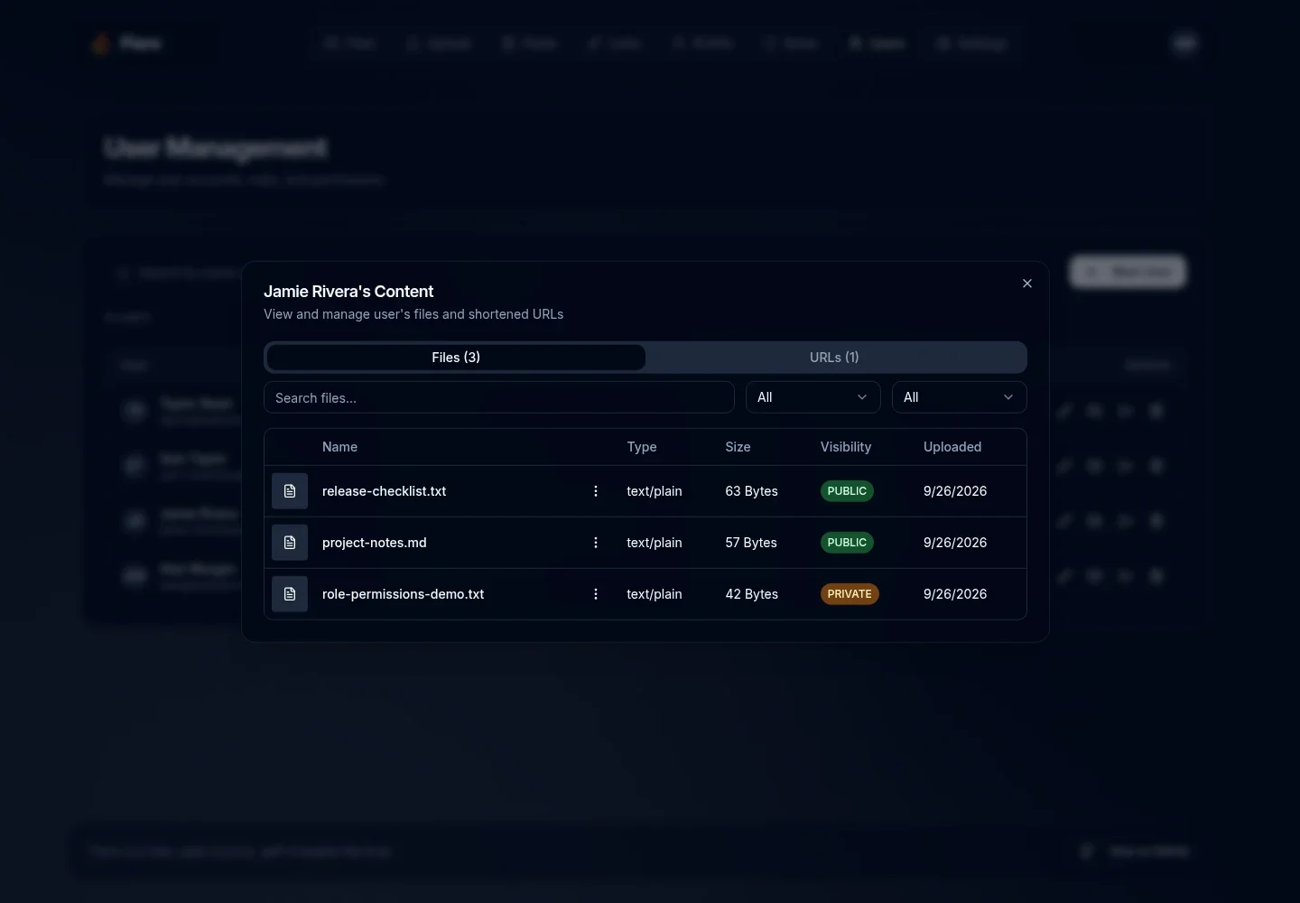Open actions menu for role-permissions-demo.txt
This screenshot has height=903, width=1300.
tap(596, 594)
